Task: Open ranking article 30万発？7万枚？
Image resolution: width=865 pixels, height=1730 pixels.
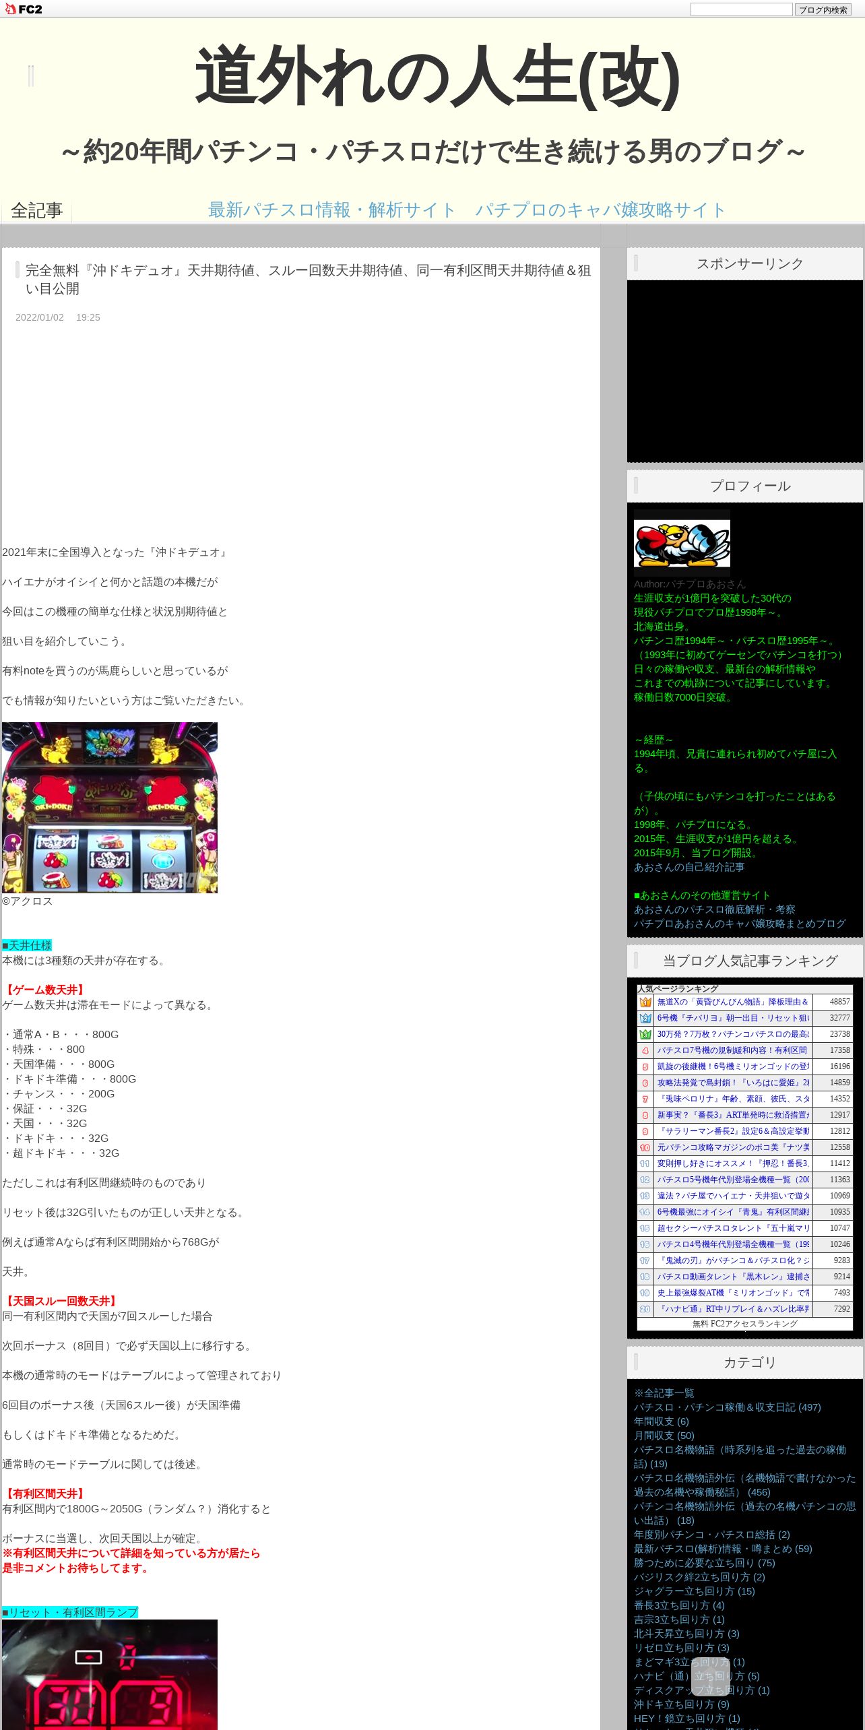Action: coord(733,1034)
